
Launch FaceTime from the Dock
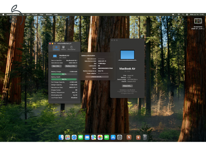point(107,137)
